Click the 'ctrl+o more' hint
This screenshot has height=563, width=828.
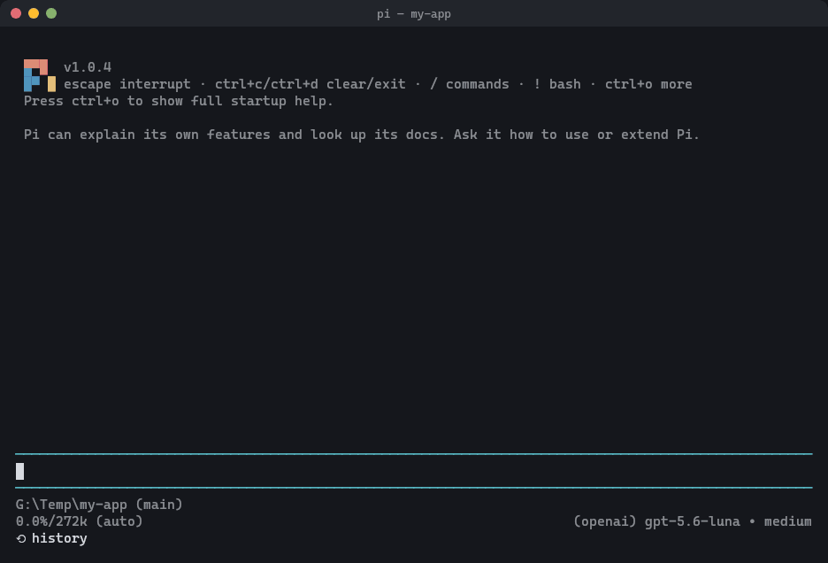(648, 84)
